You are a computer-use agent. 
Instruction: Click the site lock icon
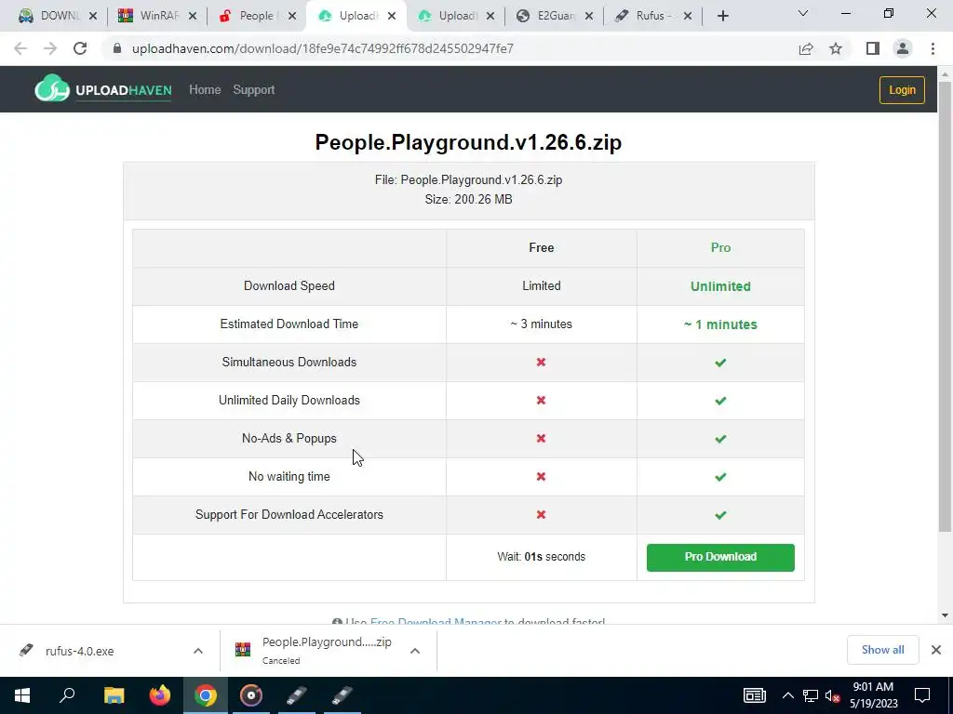117,48
